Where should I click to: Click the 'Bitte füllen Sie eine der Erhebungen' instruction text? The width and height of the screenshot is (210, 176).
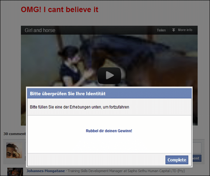pyautogui.click(x=79, y=107)
